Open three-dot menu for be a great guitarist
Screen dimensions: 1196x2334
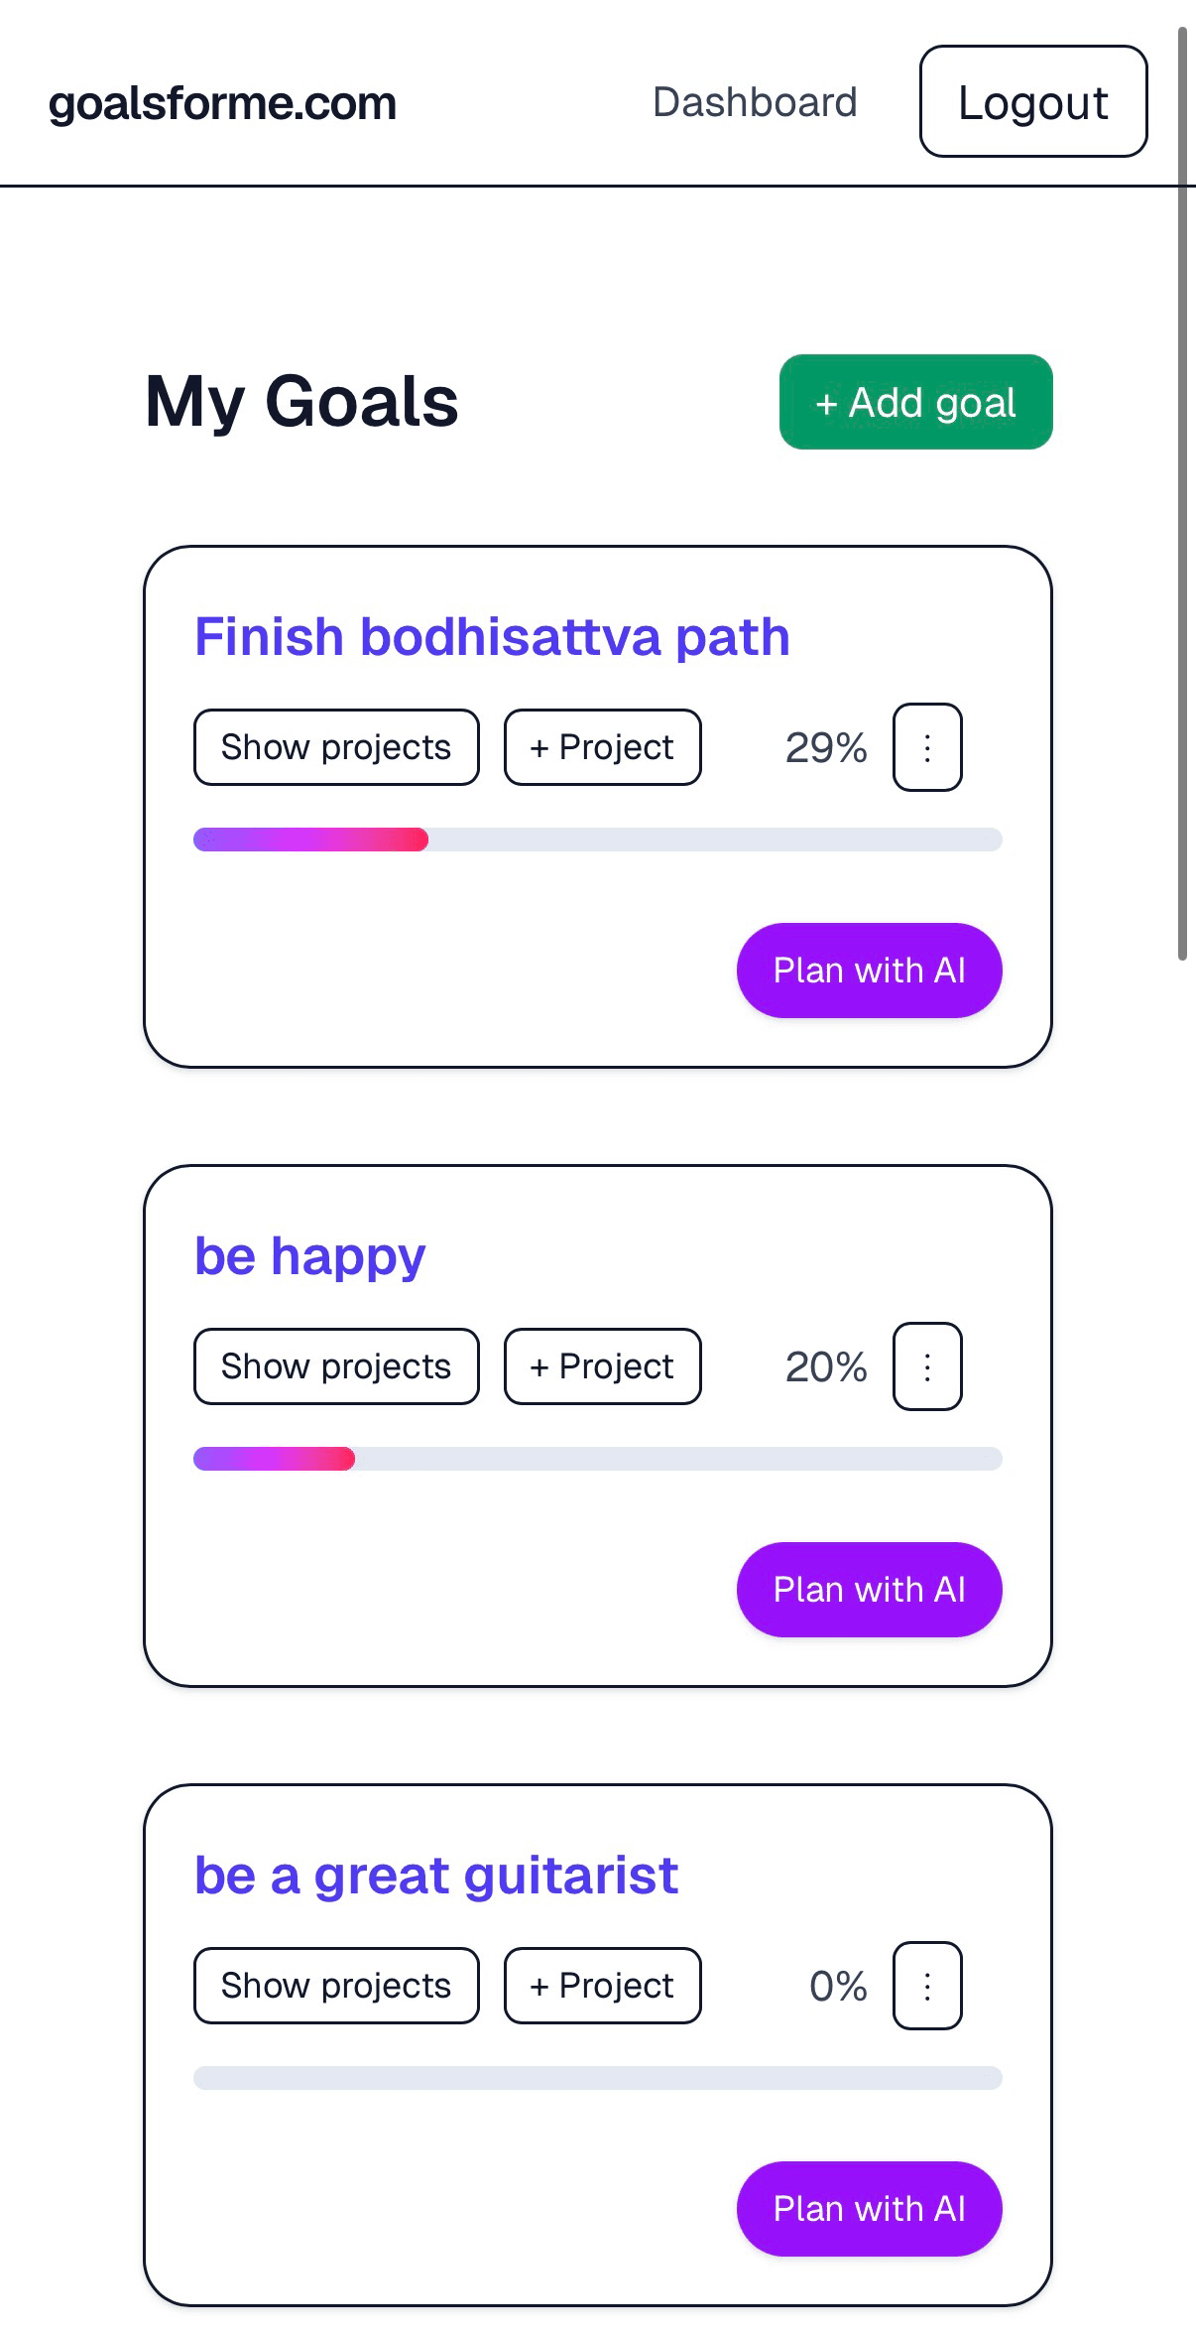[x=927, y=1986]
